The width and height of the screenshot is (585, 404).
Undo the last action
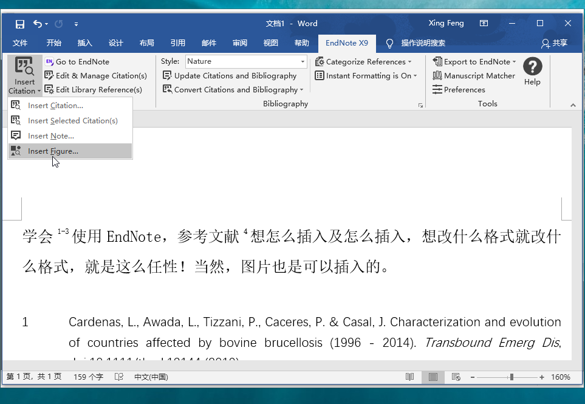point(37,24)
